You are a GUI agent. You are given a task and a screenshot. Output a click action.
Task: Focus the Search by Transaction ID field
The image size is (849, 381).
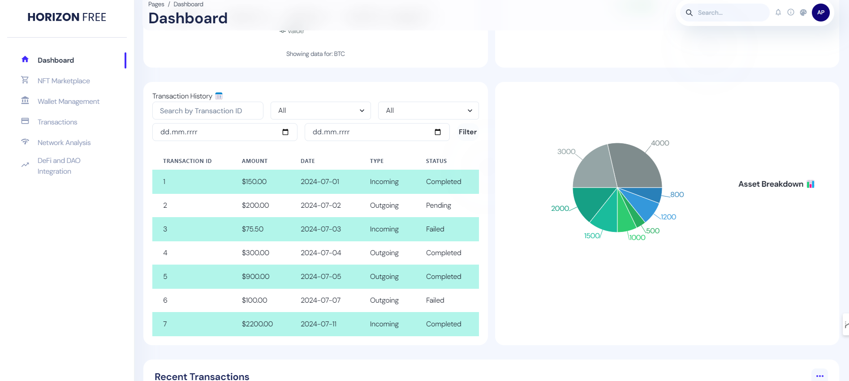(x=207, y=111)
